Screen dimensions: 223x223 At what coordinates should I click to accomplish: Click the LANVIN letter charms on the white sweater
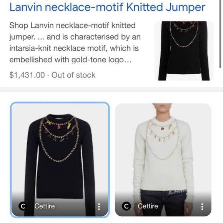click(162, 136)
